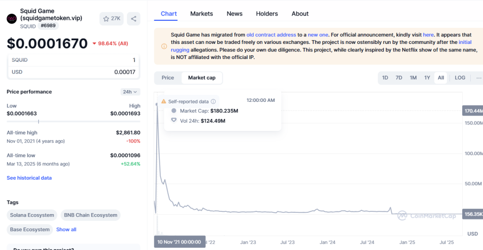Click the All-time low $0.0001096 value
This screenshot has height=250, width=483.
click(125, 156)
